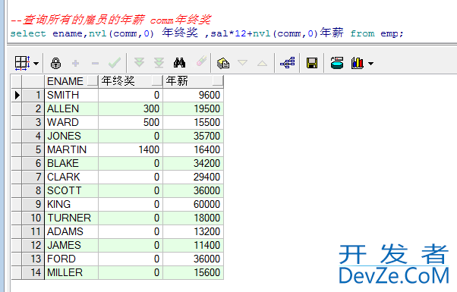Screen dimensions: 457x292
Task: Click the 年终奖 column header
Action: (x=131, y=81)
